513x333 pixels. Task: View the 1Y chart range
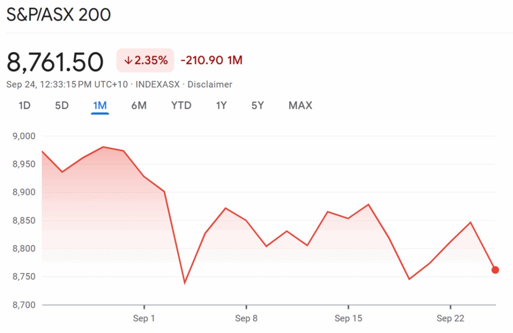[221, 106]
